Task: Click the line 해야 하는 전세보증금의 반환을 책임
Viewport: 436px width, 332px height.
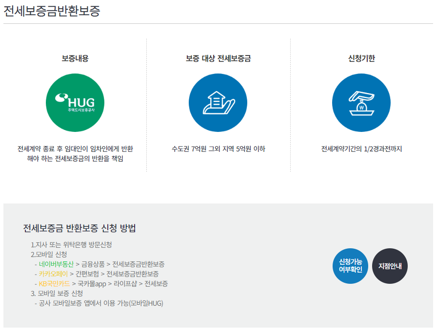Action: (x=75, y=159)
